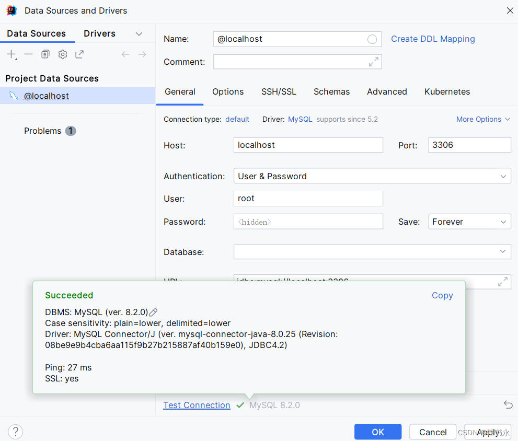Open the Problems entry in sidebar
The width and height of the screenshot is (518, 441).
click(x=43, y=131)
